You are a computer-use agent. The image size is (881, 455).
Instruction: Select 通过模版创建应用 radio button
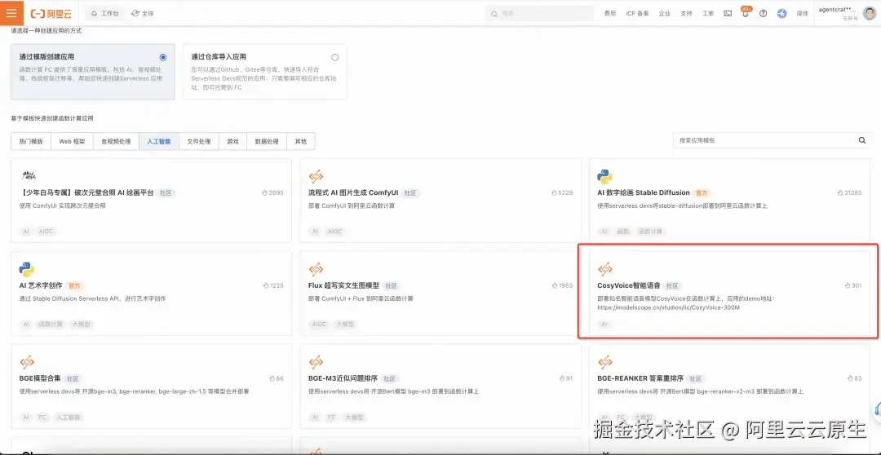pyautogui.click(x=163, y=57)
